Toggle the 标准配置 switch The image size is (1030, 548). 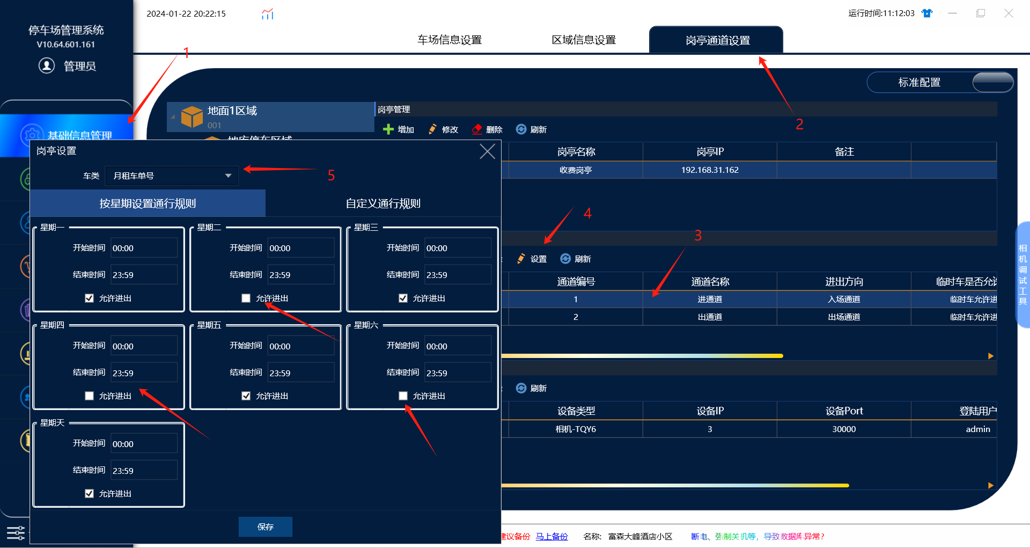click(x=992, y=82)
